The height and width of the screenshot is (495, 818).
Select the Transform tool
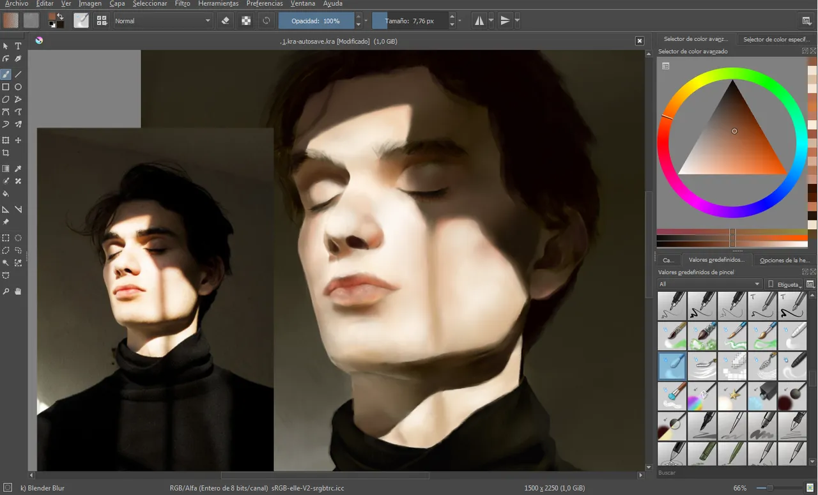click(6, 141)
